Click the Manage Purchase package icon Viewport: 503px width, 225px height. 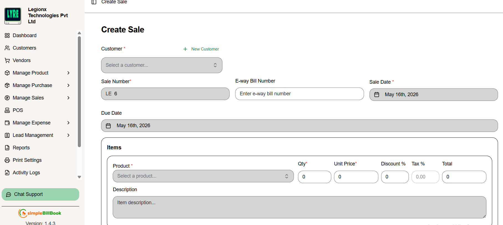tap(7, 85)
